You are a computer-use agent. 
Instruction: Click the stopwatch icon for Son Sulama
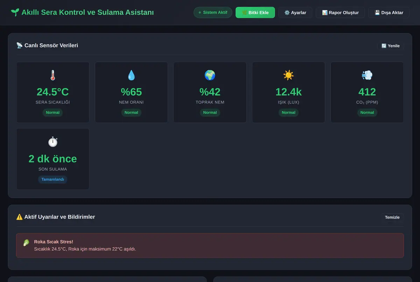pos(53,142)
